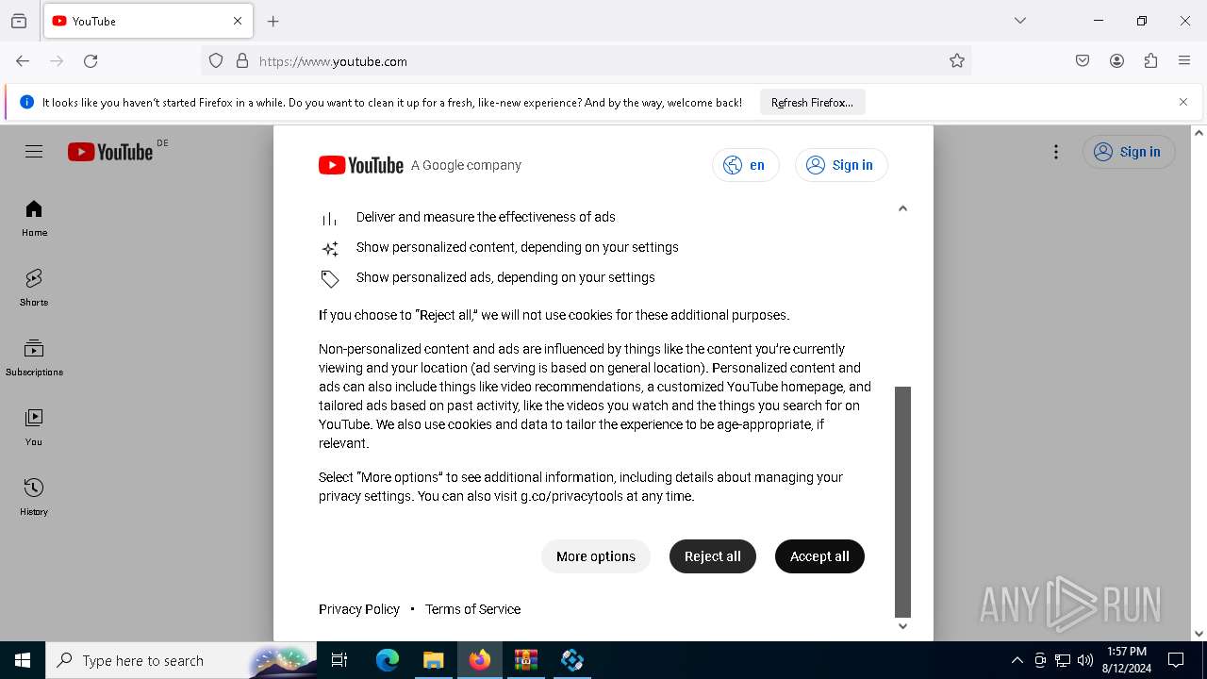Click YouTube settings three-dot menu

click(1056, 152)
